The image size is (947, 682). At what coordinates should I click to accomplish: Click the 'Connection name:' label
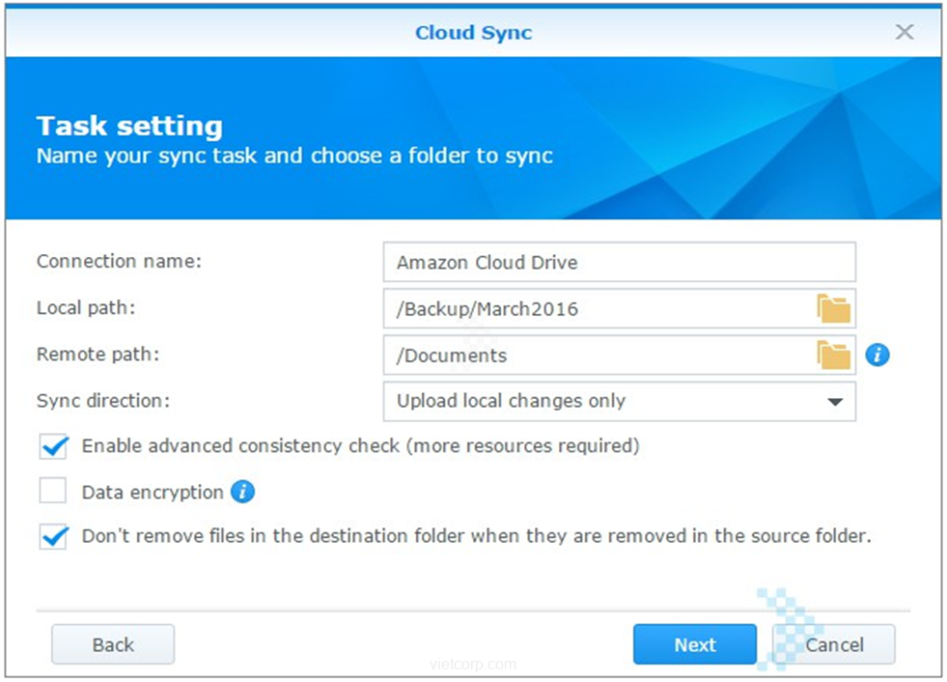coord(119,262)
